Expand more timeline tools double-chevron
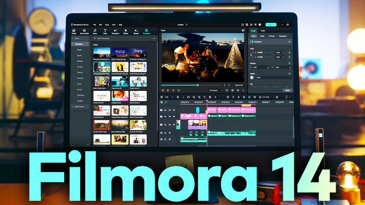 [x=215, y=97]
